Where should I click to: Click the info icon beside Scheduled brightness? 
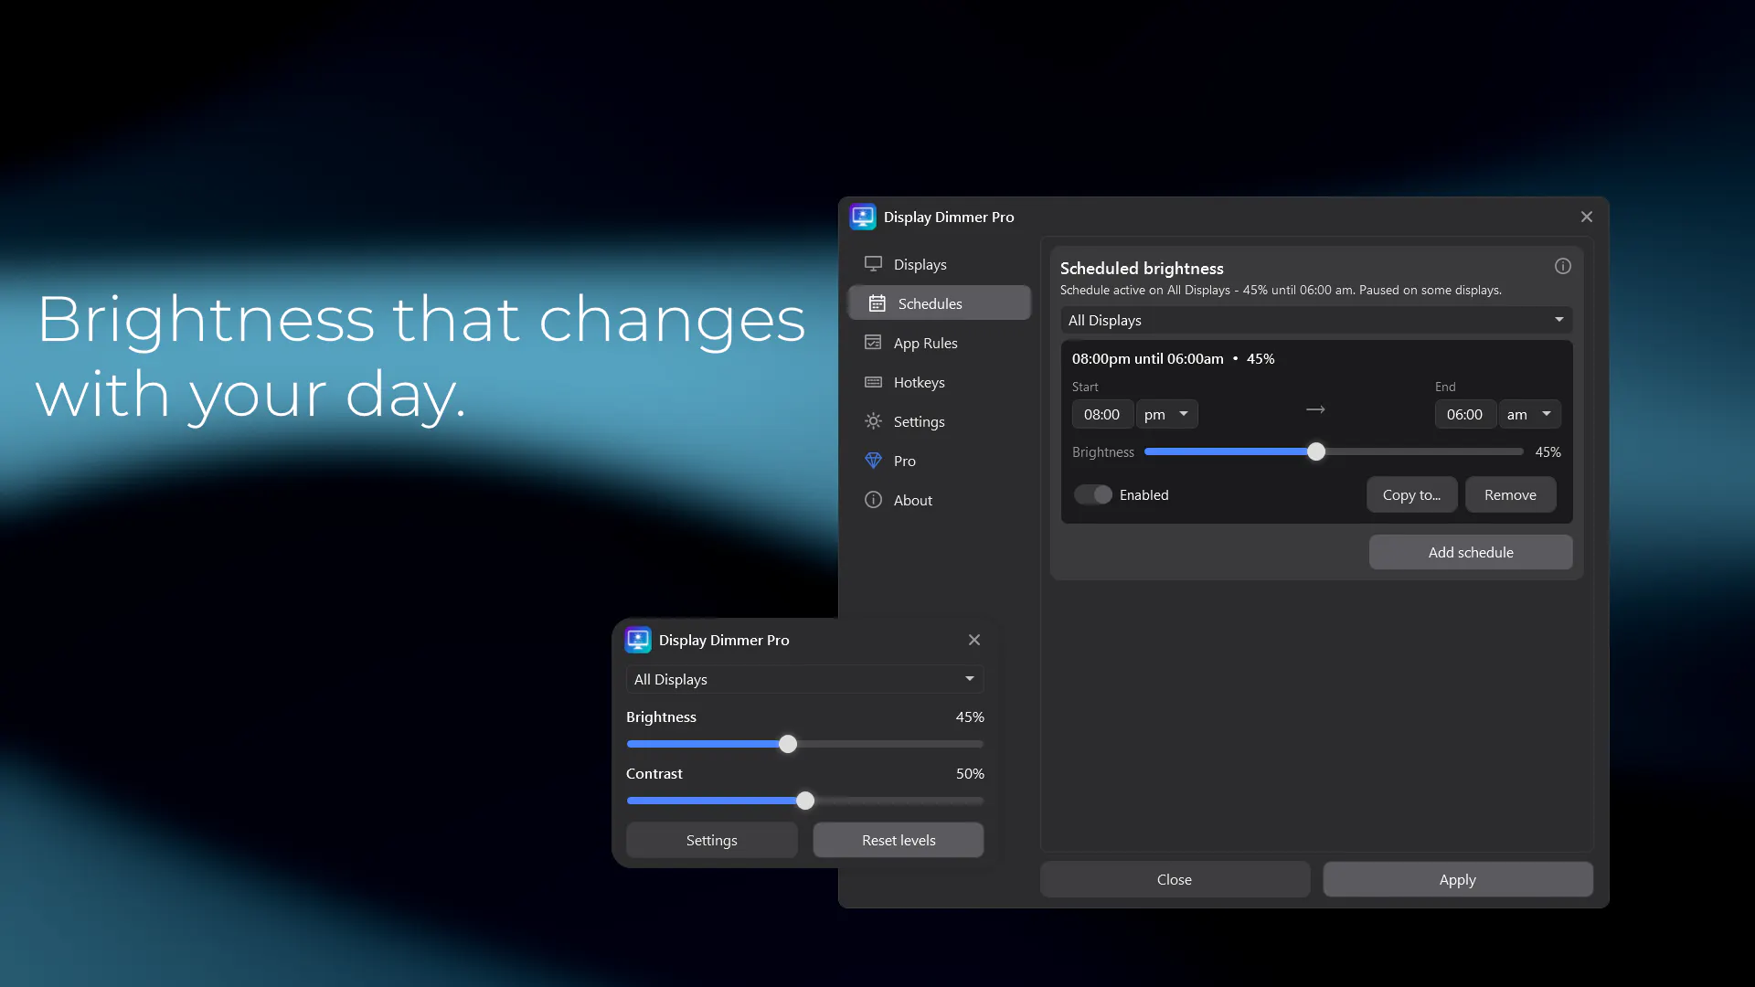pos(1563,266)
